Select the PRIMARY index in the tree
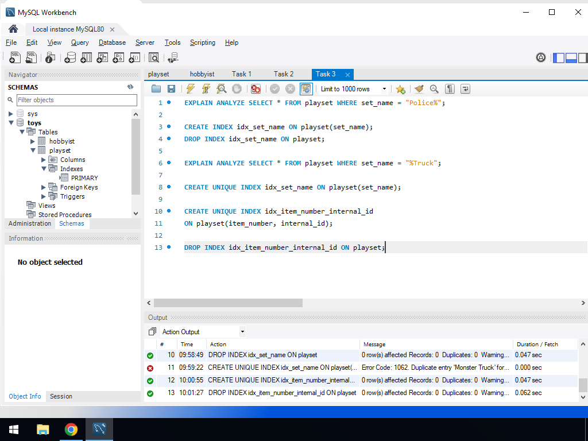 (x=84, y=178)
